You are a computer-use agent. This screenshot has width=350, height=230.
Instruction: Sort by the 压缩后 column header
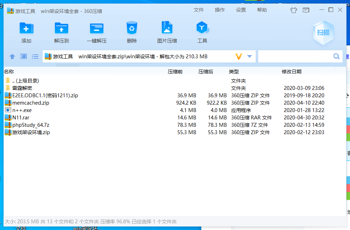[x=205, y=72]
